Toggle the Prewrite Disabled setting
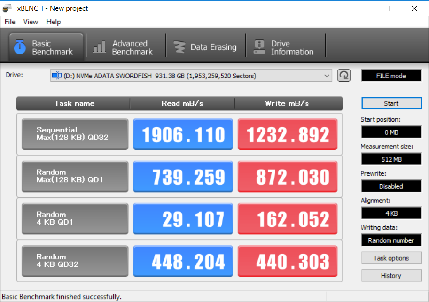Screen dimensions: 429x302 click(391, 186)
